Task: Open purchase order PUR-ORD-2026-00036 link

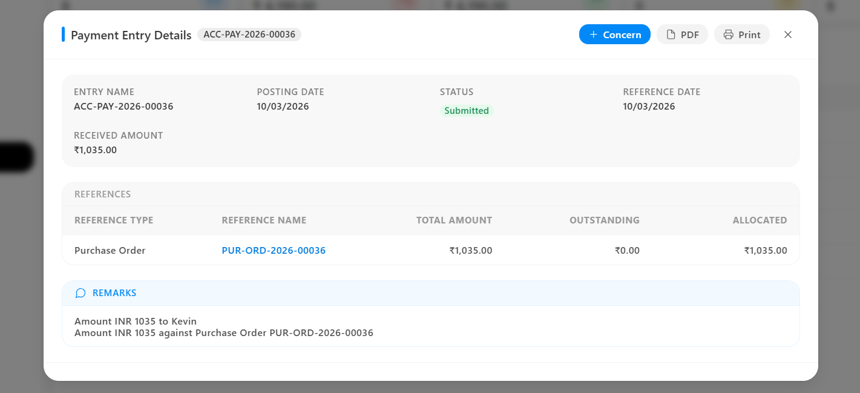Action: 274,250
